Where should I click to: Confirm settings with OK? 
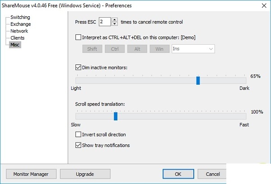coord(178,174)
